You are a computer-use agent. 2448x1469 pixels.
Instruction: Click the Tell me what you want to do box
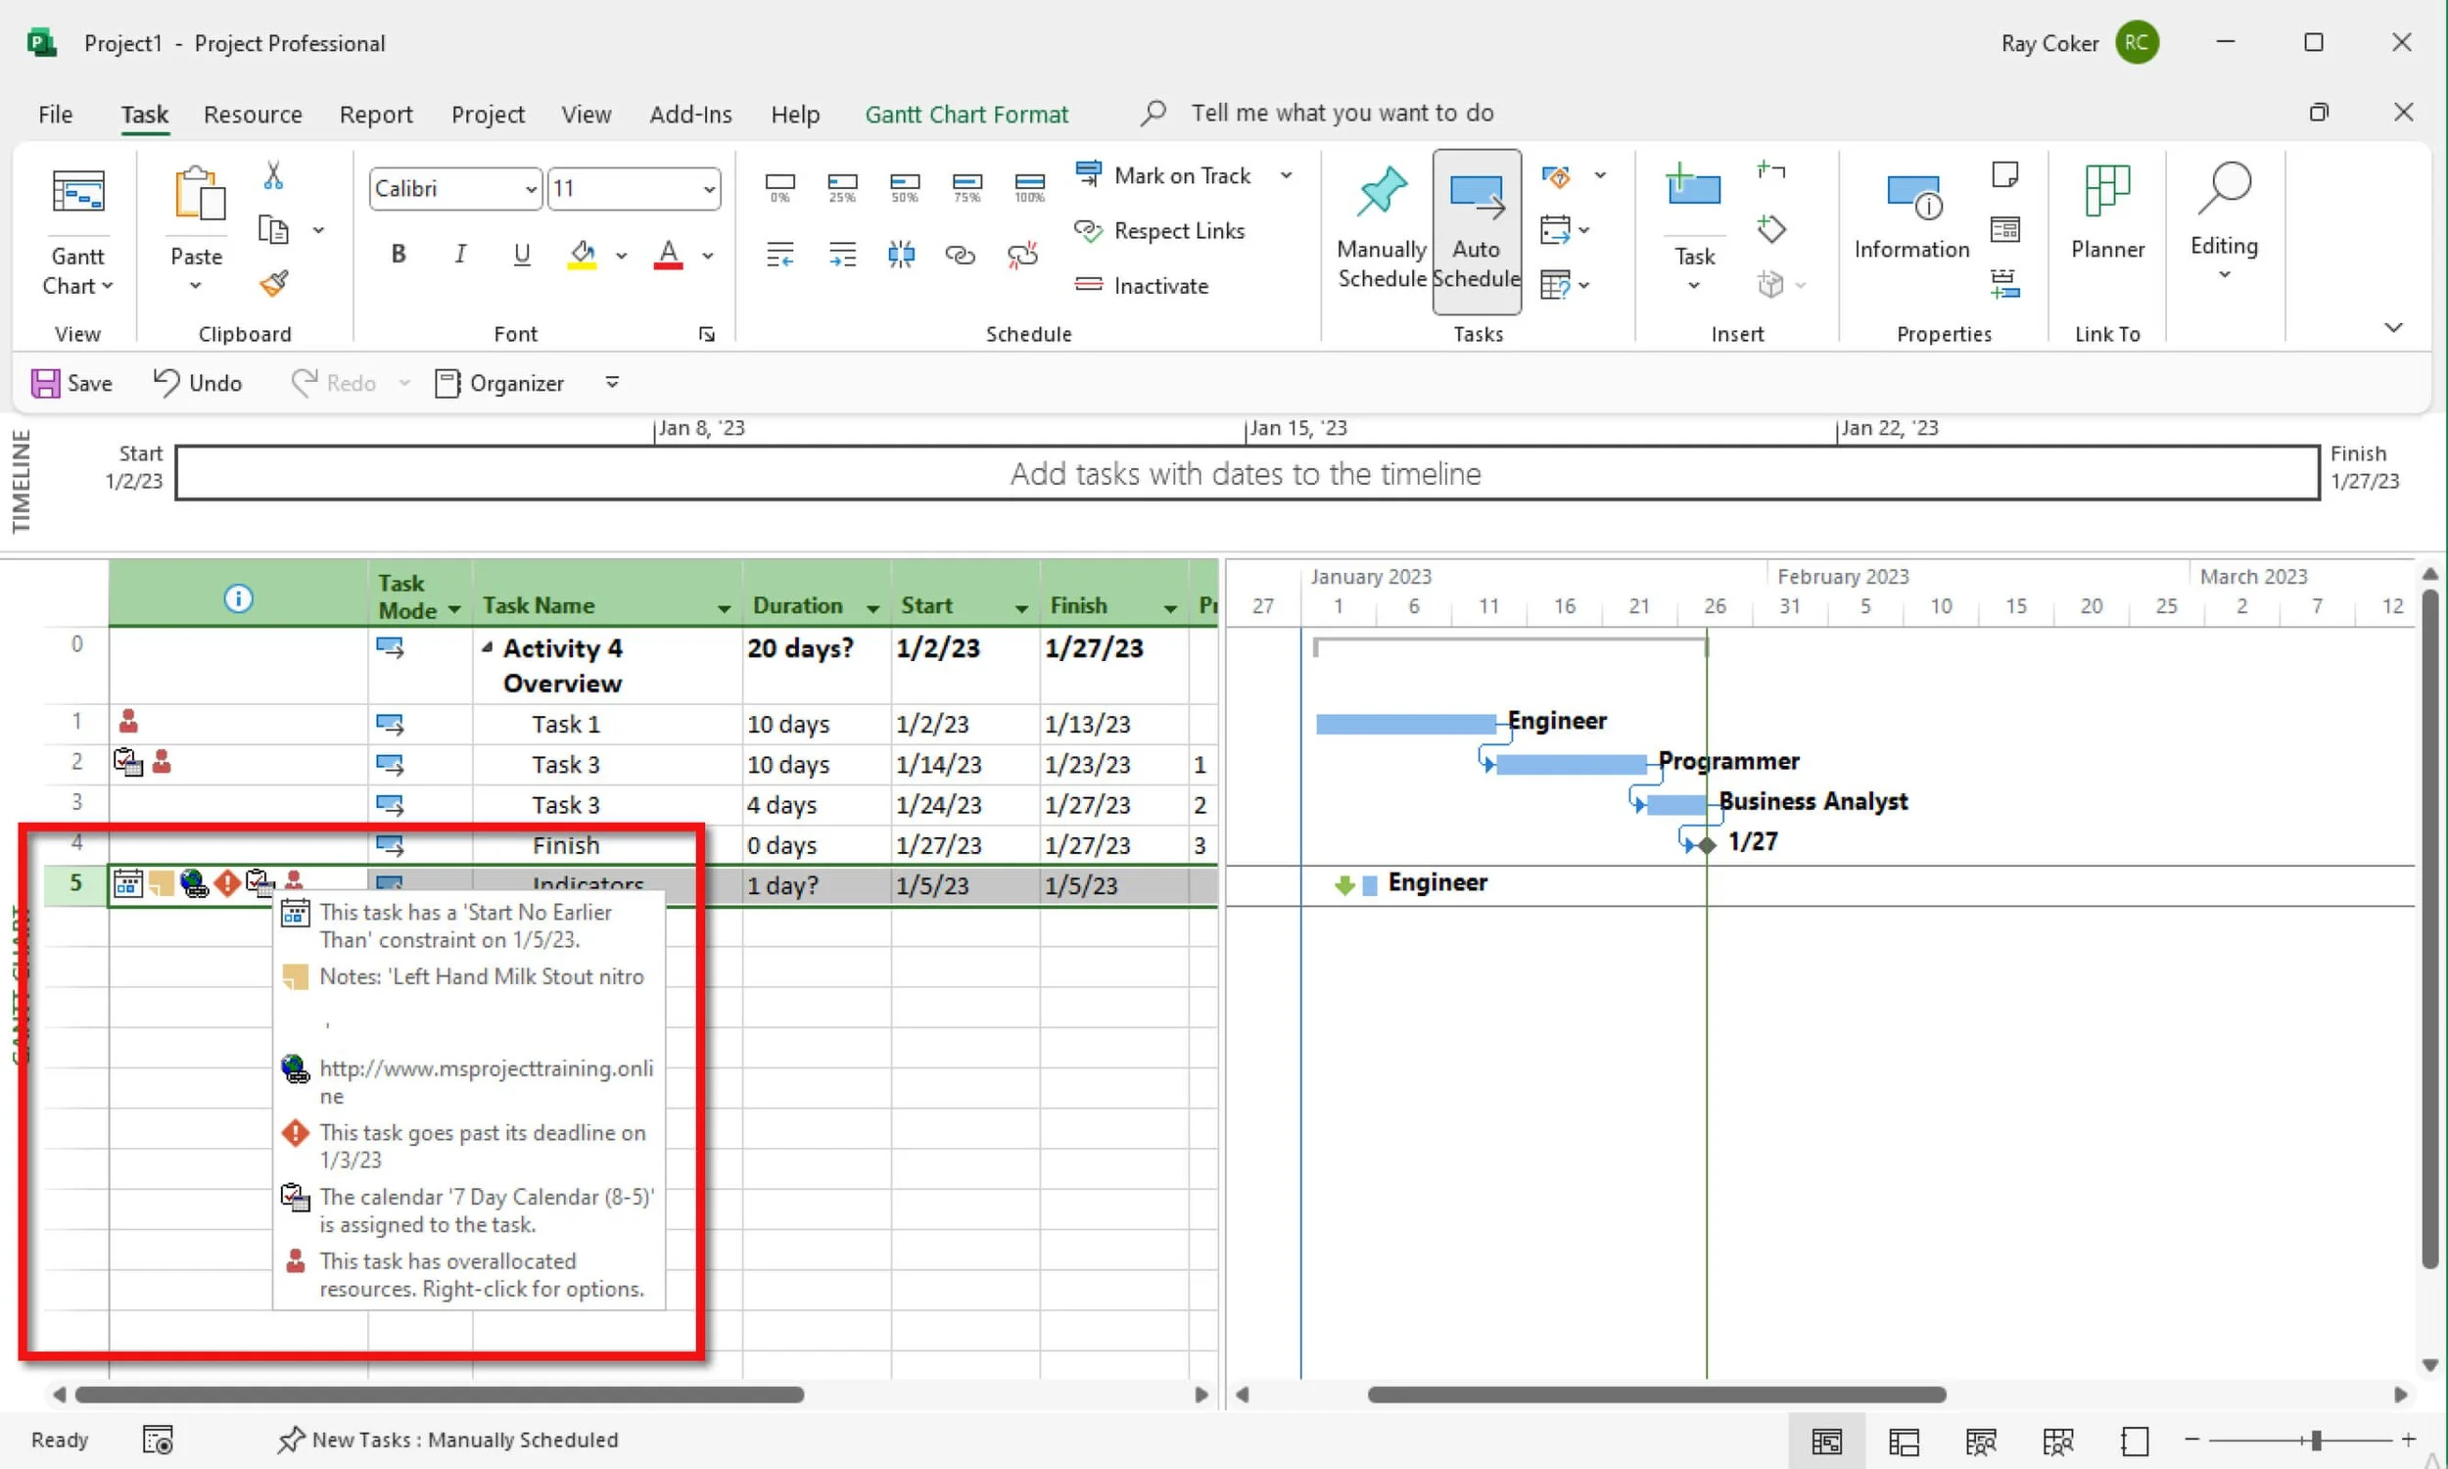click(1342, 113)
